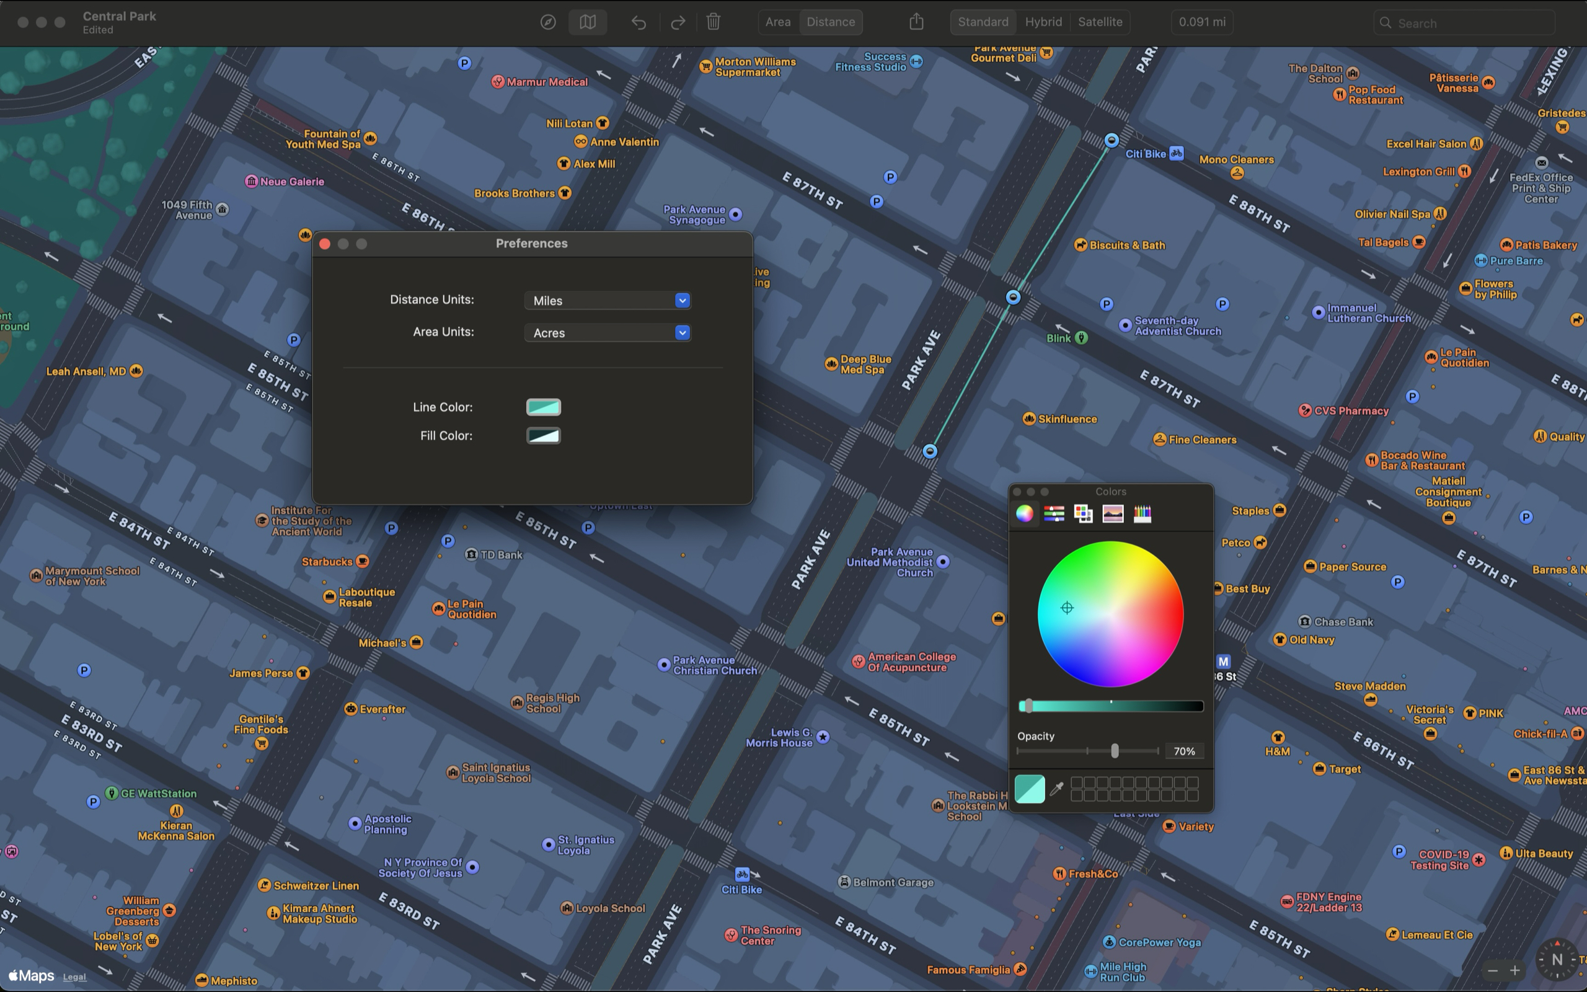
Task: Select the image palettes picker mode
Action: click(x=1113, y=514)
